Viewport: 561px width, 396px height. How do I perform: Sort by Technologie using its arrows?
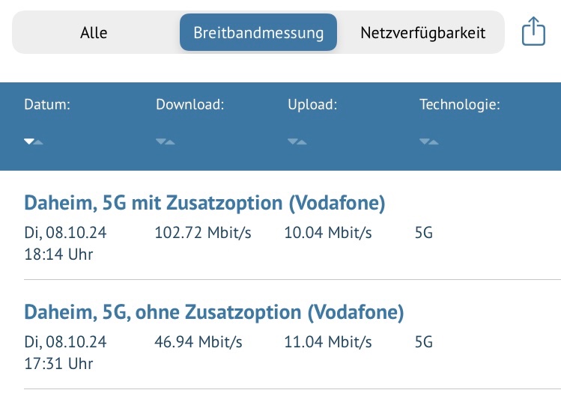coord(429,141)
